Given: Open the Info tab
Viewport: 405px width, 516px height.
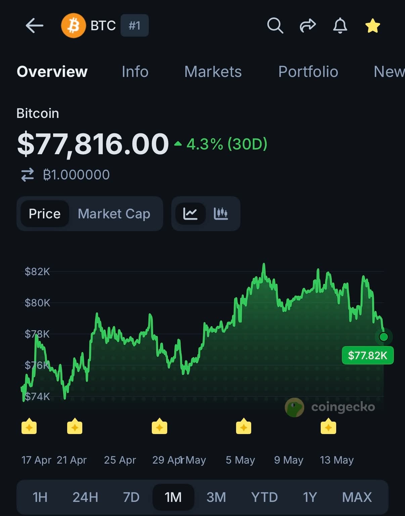Looking at the screenshot, I should coord(135,72).
